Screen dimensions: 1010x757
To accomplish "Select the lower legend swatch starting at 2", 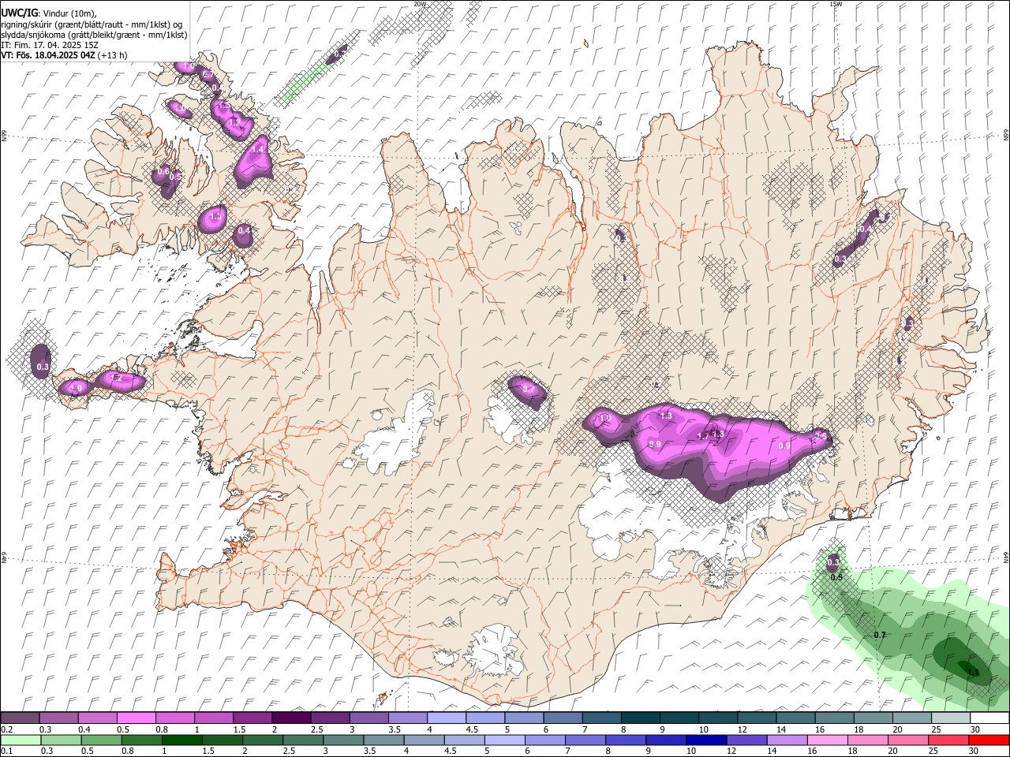I will click(x=263, y=740).
